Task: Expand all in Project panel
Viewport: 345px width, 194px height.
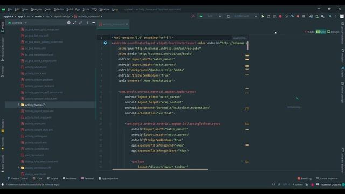Action: 74,23
